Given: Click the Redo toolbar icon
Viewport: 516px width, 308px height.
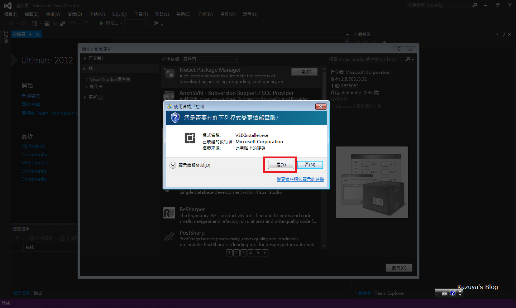Looking at the screenshot, I should 86,23.
